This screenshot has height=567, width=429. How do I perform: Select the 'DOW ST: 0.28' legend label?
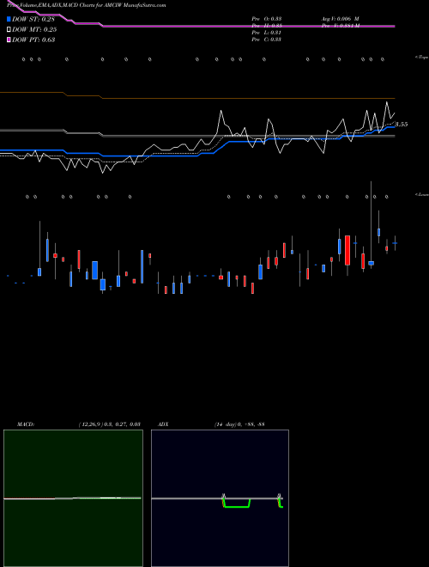[x=33, y=19]
